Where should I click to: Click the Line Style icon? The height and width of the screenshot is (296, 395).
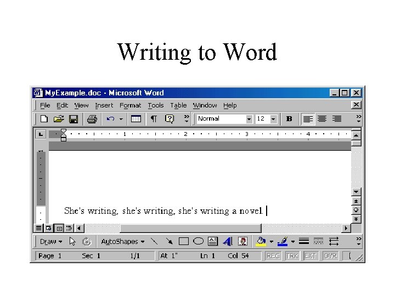(x=304, y=242)
